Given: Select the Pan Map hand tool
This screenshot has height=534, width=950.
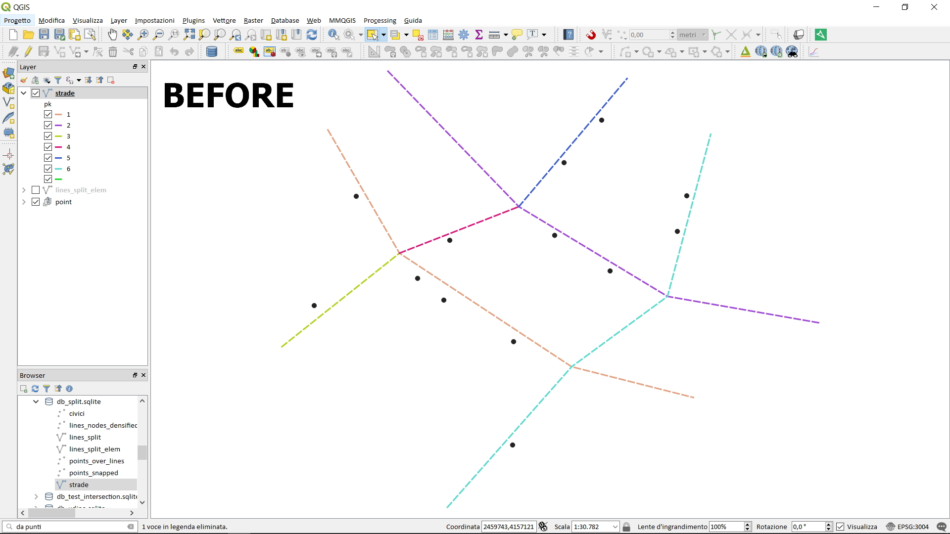Looking at the screenshot, I should [113, 35].
